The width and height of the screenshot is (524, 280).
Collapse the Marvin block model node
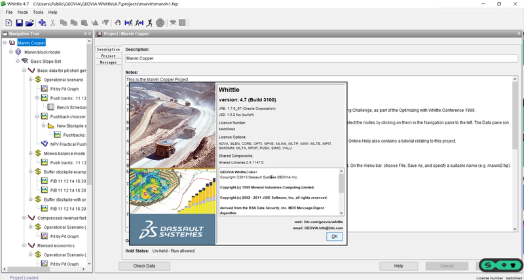11,52
